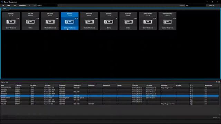Sort by the PB version column header
The width and height of the screenshot is (221, 124).
pos(138,85)
